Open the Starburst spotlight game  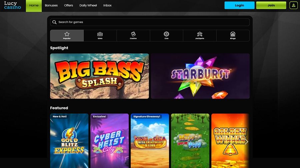[x=200, y=76]
